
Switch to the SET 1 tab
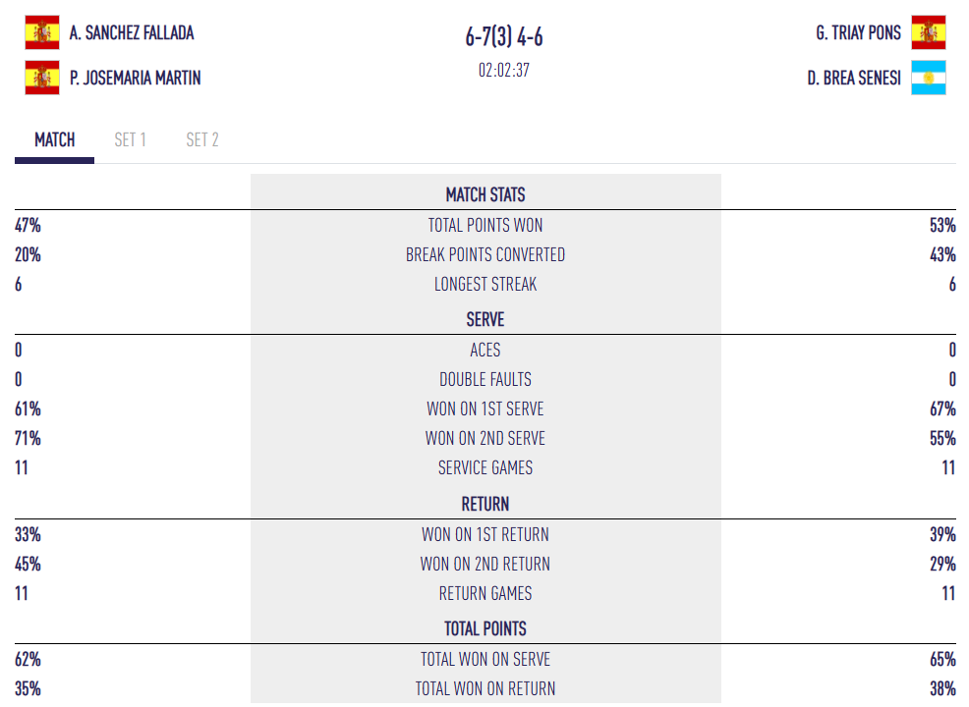pyautogui.click(x=130, y=139)
